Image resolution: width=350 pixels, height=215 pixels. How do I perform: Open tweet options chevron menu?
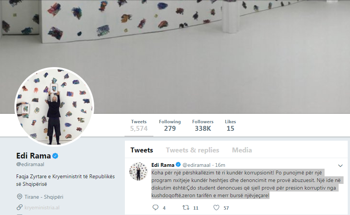[x=340, y=165]
